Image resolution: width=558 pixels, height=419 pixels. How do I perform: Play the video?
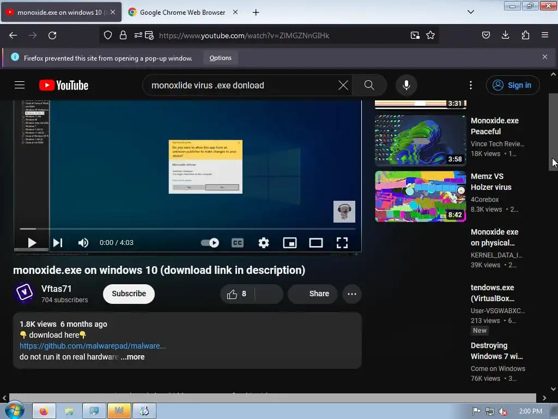tap(32, 243)
